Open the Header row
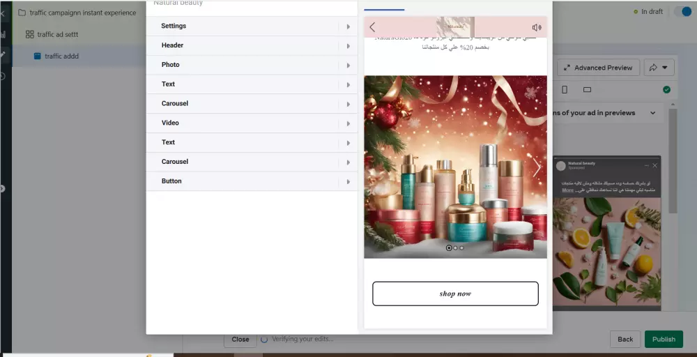This screenshot has height=357, width=697. click(252, 45)
